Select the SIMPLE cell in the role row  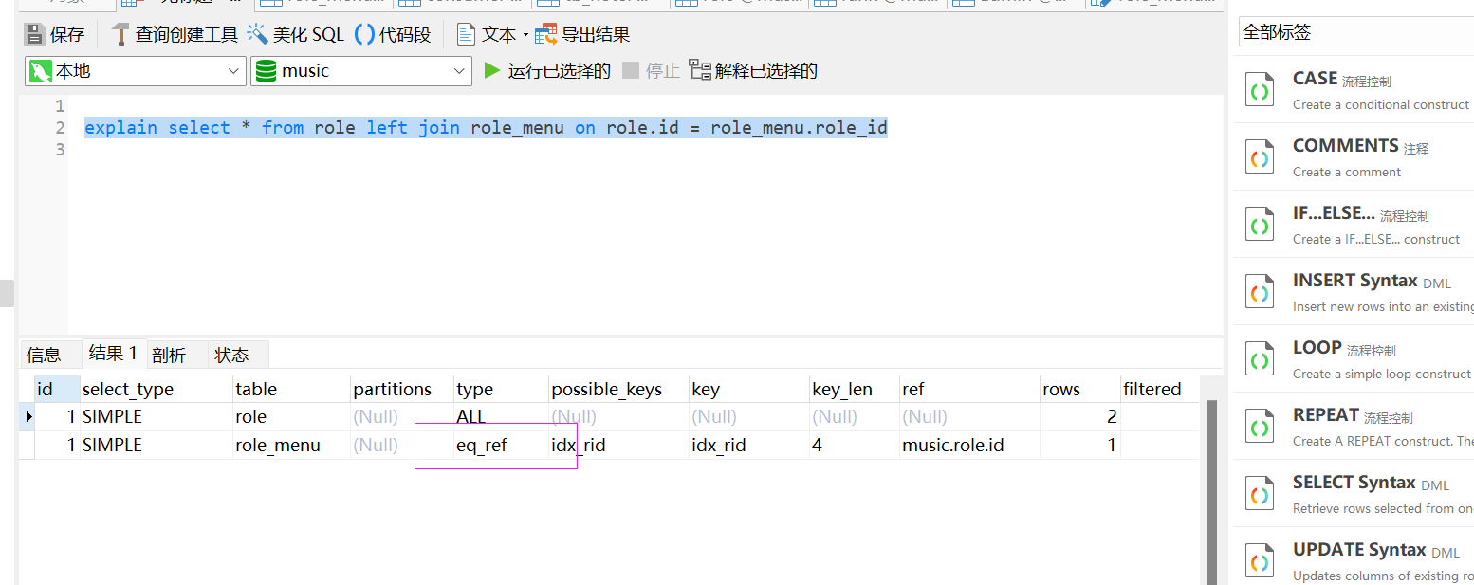pos(157,416)
